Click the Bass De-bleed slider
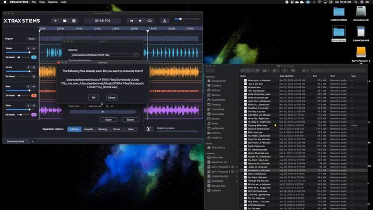The height and width of the screenshot is (210, 373). (23, 96)
